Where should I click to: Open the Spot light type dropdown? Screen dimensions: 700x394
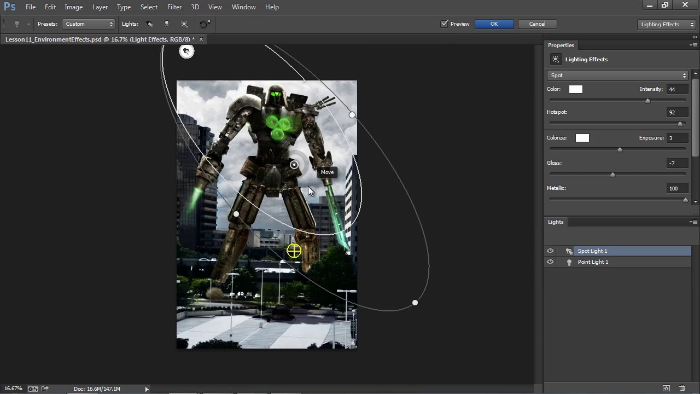tap(617, 76)
